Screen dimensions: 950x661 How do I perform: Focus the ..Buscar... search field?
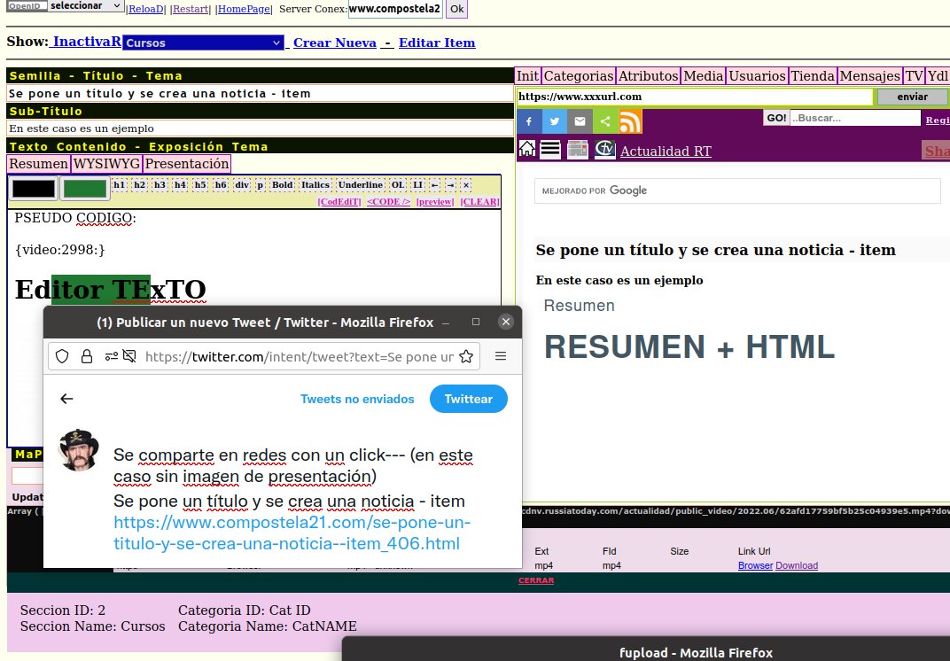point(855,118)
